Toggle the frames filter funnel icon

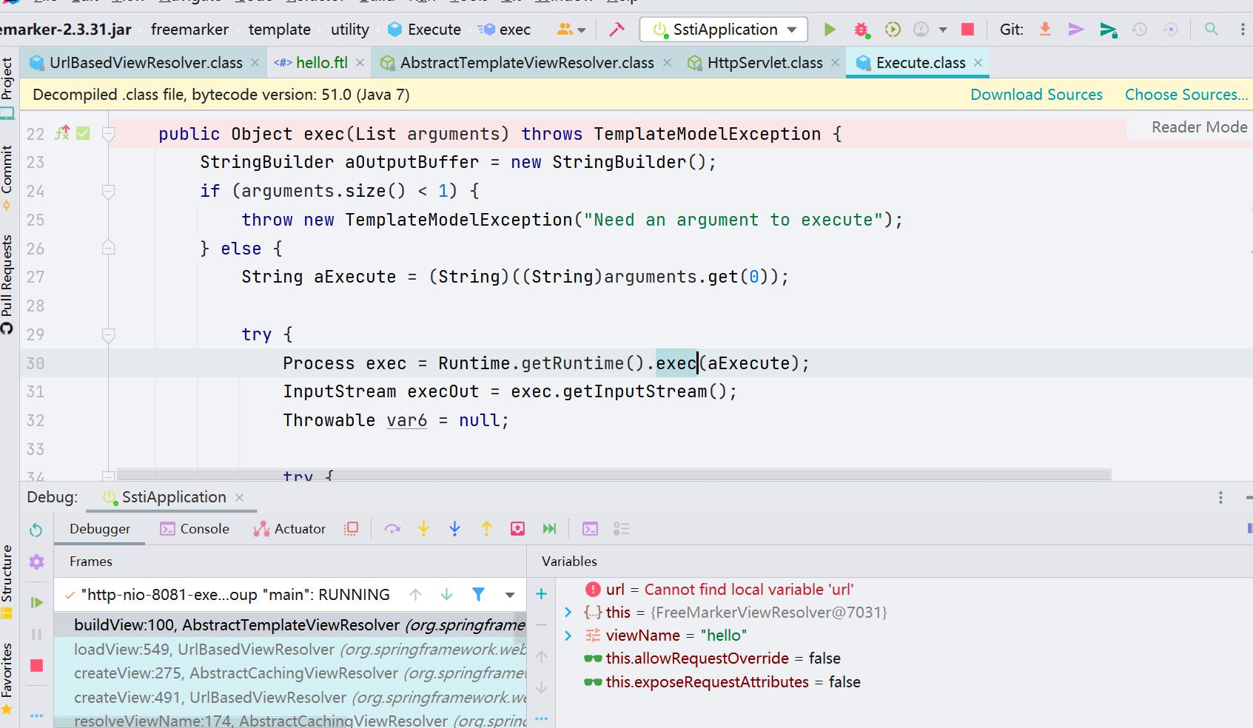coord(478,594)
